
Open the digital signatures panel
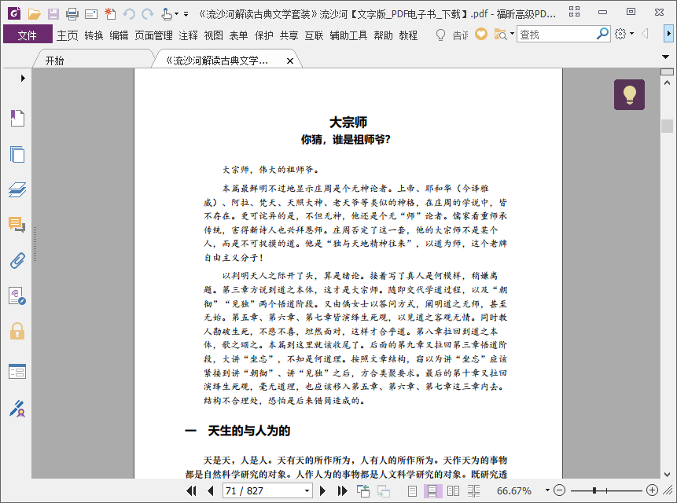click(x=17, y=296)
